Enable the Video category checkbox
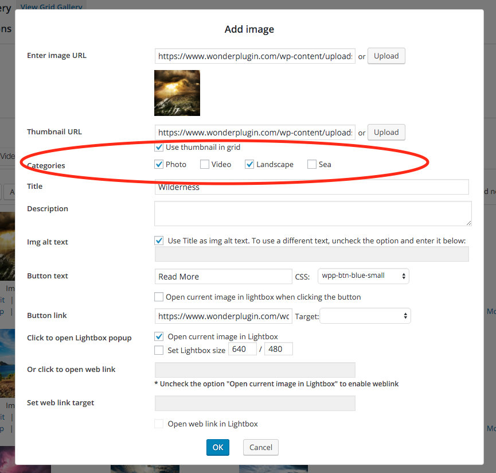 (205, 165)
